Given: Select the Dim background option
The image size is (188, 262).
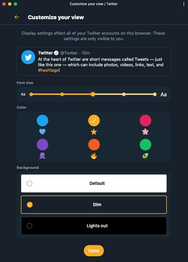Looking at the screenshot, I should tap(94, 205).
